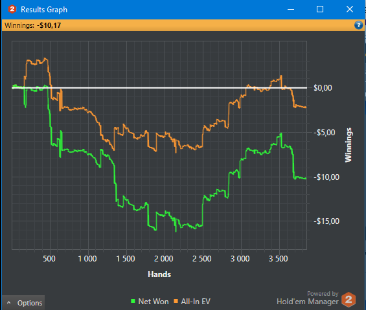Click the Powered by Hold'em Manager text
The width and height of the screenshot is (366, 310).
coord(308,298)
